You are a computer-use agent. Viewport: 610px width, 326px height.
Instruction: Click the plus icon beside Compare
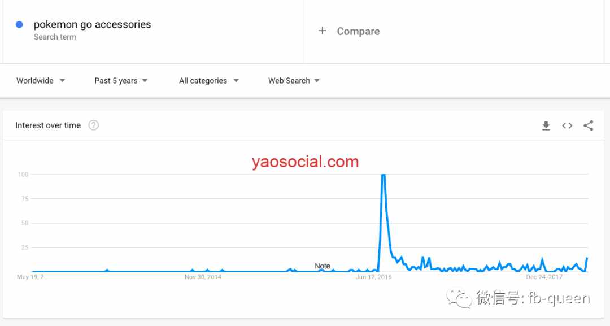tap(322, 31)
